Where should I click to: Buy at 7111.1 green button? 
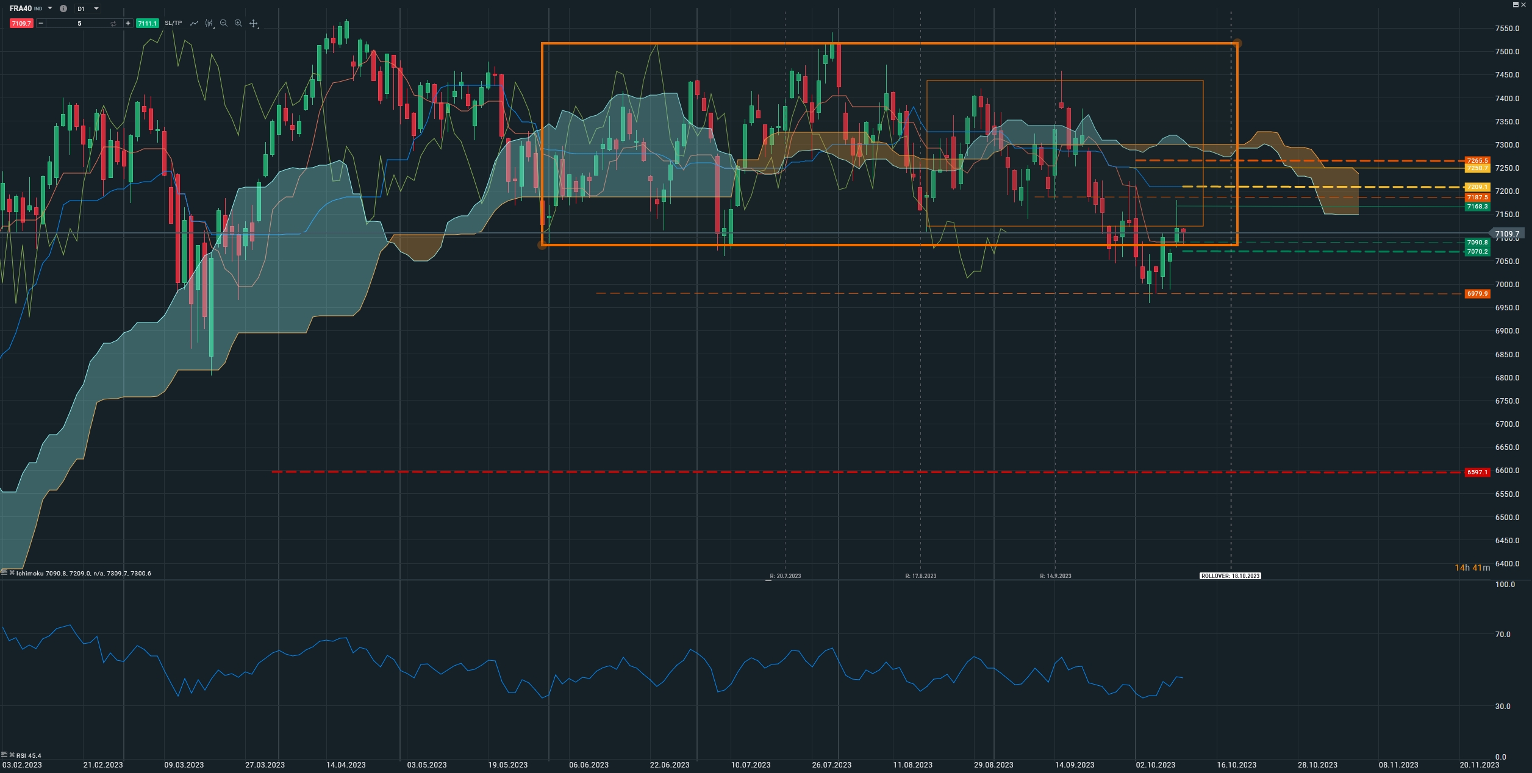click(x=147, y=23)
